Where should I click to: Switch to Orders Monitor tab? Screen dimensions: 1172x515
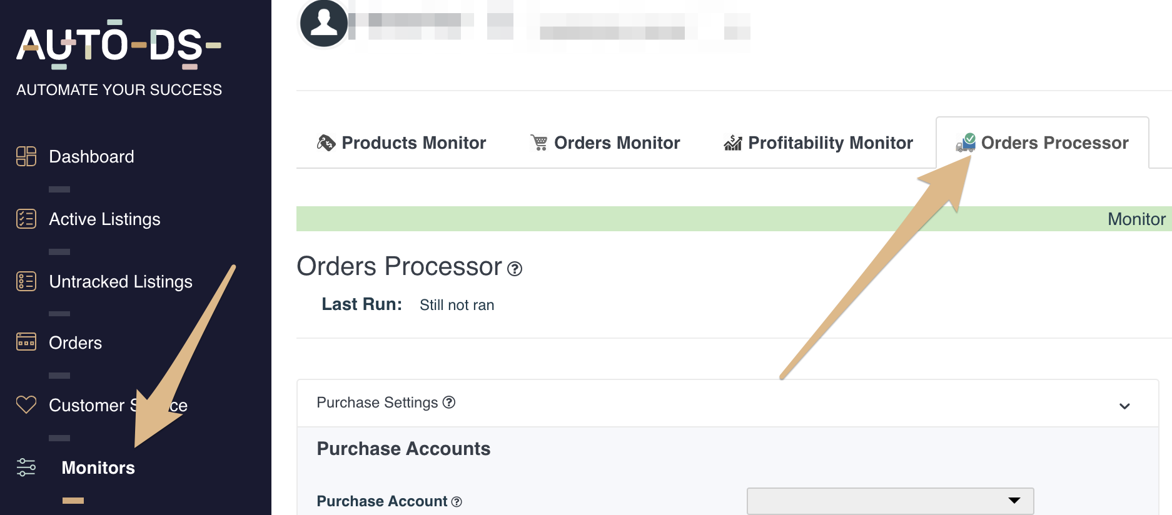point(605,142)
